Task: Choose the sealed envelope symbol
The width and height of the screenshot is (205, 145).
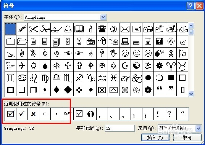Action: point(125,29)
